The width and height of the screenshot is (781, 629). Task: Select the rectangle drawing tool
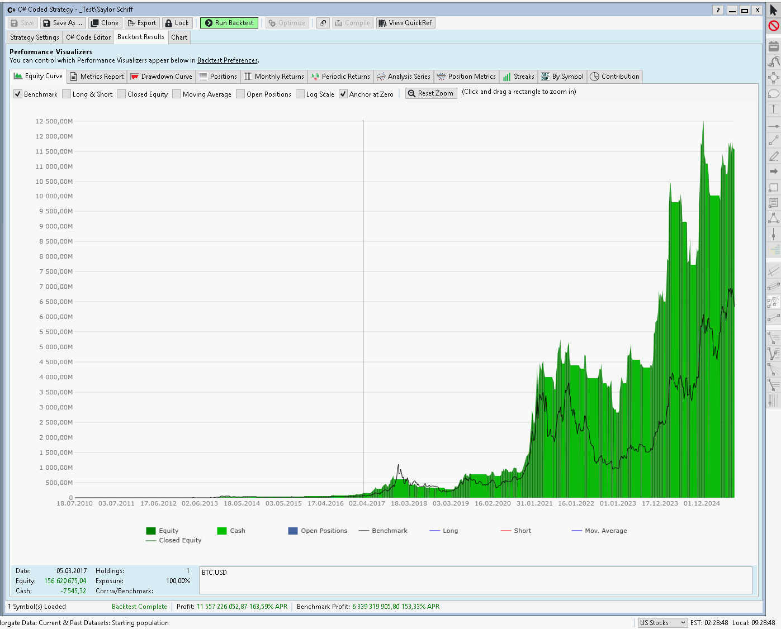(774, 188)
